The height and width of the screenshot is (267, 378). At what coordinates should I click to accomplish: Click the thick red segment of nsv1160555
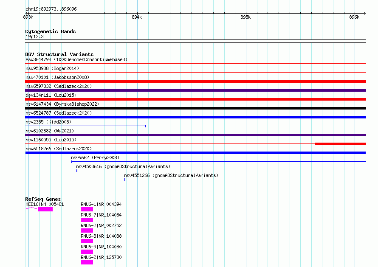[341, 144]
